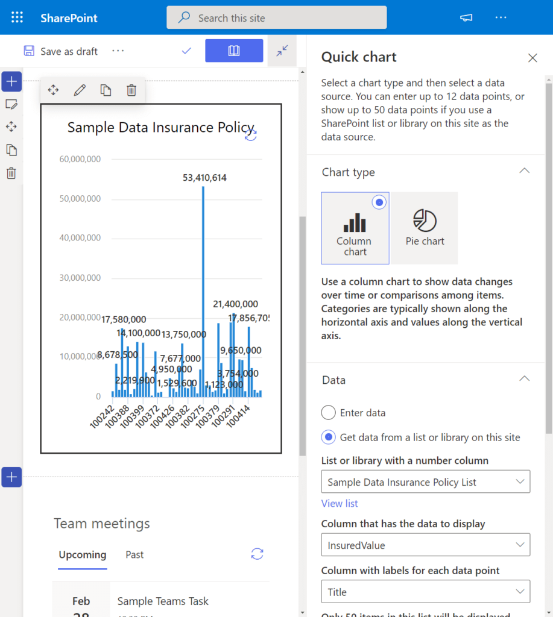553x617 pixels.
Task: Select the Column chart type
Action: point(355,228)
